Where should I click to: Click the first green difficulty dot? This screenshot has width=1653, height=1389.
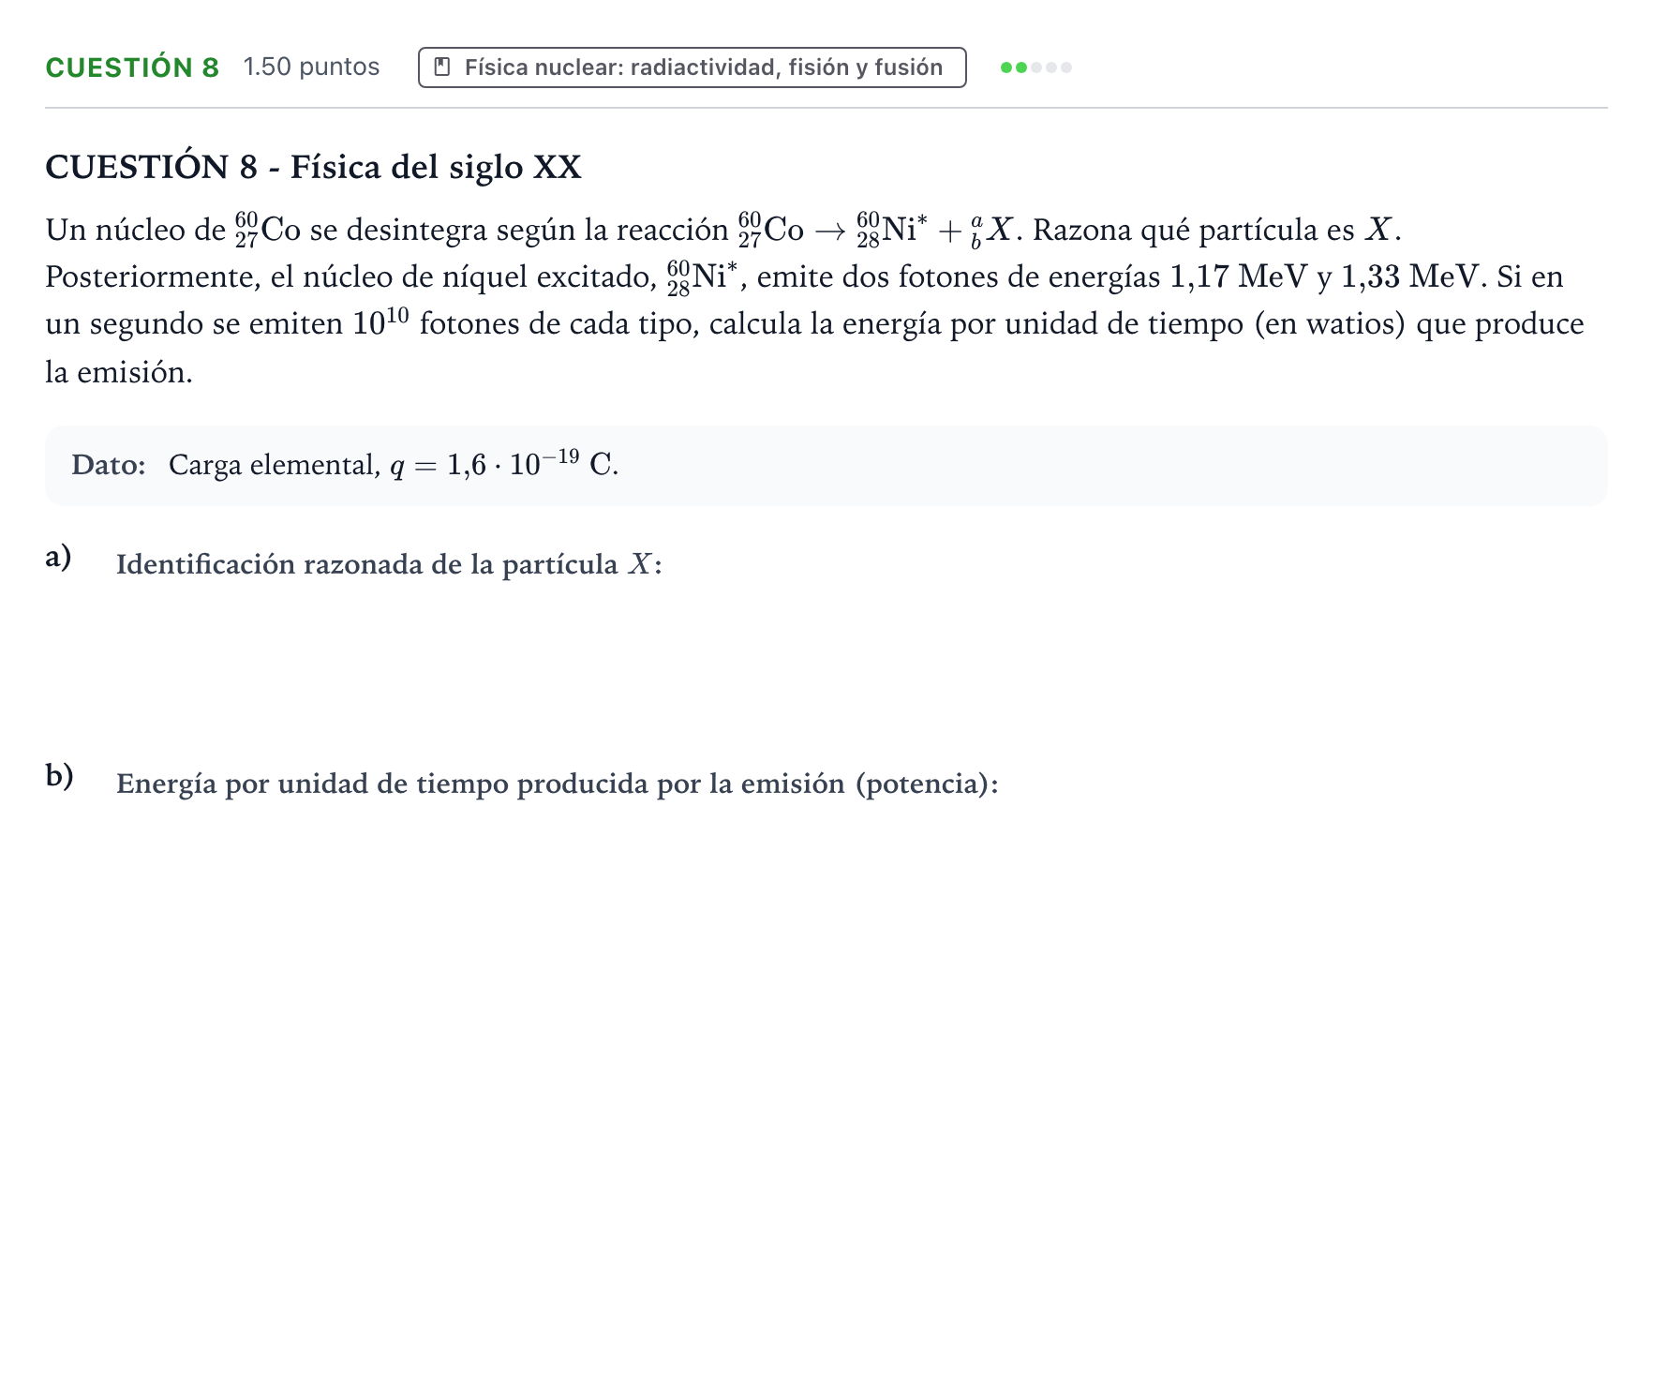point(1006,67)
